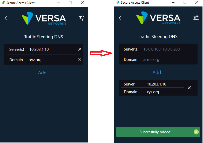Image resolution: width=203 pixels, height=143 pixels.
Task: Close the left Secure Access Client window
Action: point(82,3)
